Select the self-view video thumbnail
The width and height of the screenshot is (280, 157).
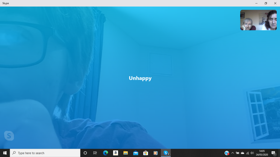[x=258, y=20]
